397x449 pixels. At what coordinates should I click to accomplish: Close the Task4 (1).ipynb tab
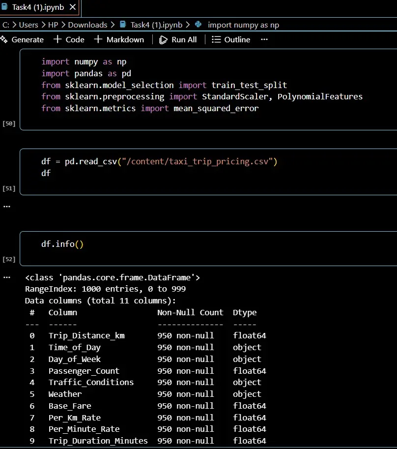click(x=73, y=7)
